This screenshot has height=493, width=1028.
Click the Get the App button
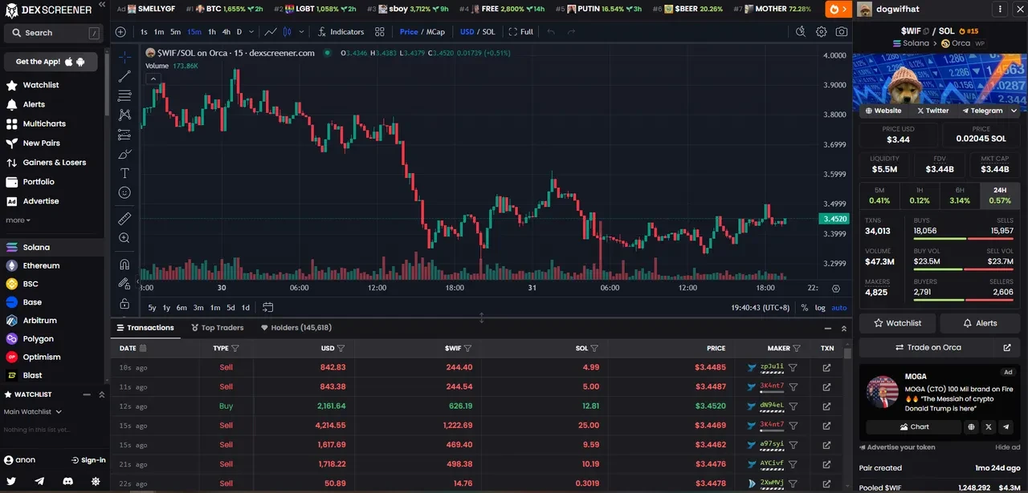tap(51, 62)
